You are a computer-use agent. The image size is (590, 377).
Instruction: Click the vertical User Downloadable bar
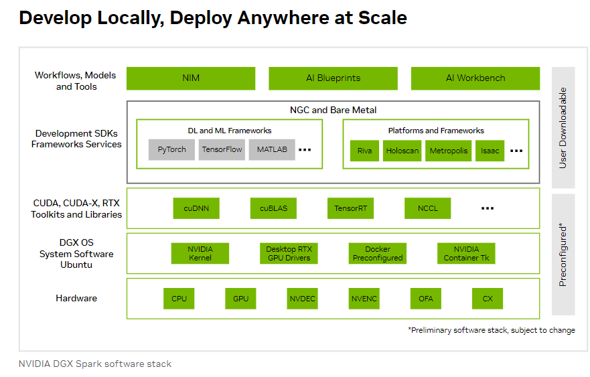coord(563,127)
